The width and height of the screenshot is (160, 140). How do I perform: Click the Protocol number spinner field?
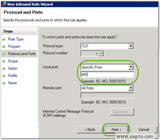click(x=92, y=54)
